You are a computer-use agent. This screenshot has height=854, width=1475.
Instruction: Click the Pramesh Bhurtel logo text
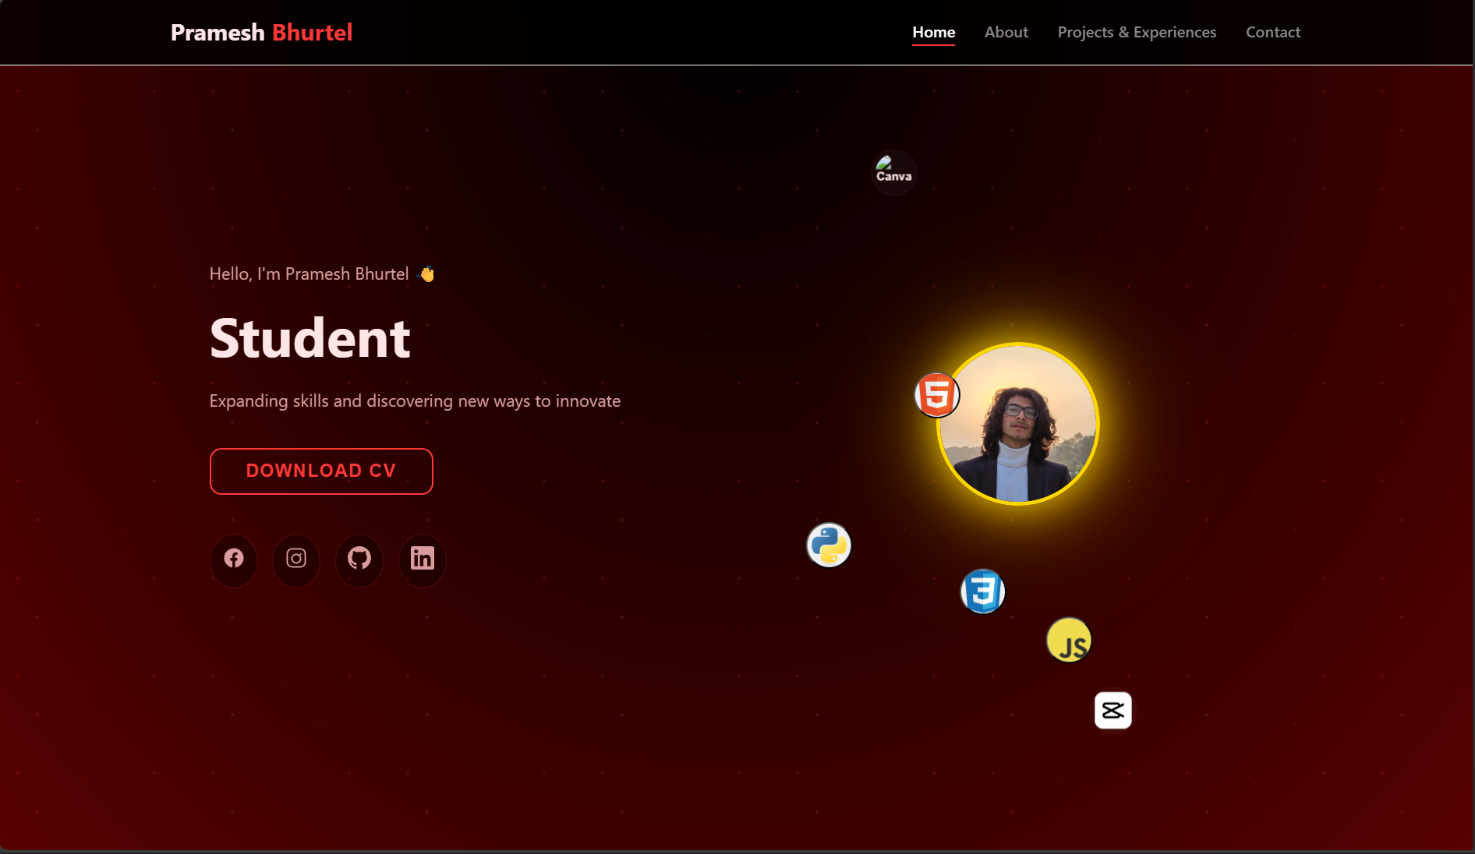(262, 32)
